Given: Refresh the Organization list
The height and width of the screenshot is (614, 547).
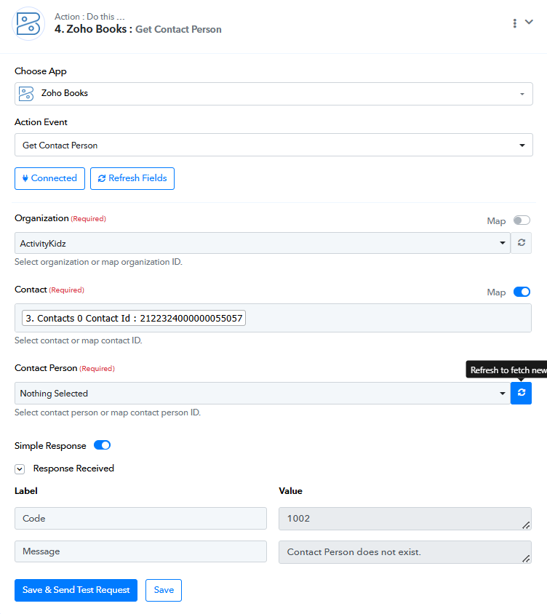Looking at the screenshot, I should click(521, 243).
